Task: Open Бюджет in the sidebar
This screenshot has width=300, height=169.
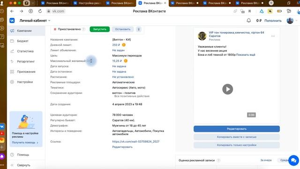Action: (26, 41)
